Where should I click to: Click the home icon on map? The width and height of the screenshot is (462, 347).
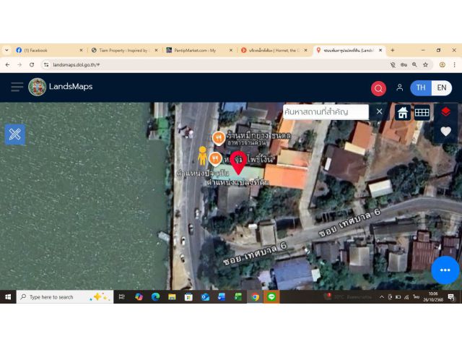click(403, 113)
